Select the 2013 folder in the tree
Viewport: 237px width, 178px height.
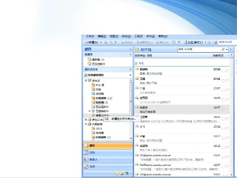[97, 129]
